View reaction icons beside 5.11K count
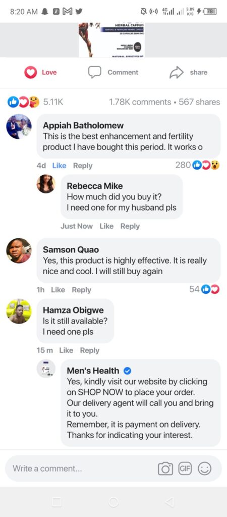227x517 pixels. (23, 102)
